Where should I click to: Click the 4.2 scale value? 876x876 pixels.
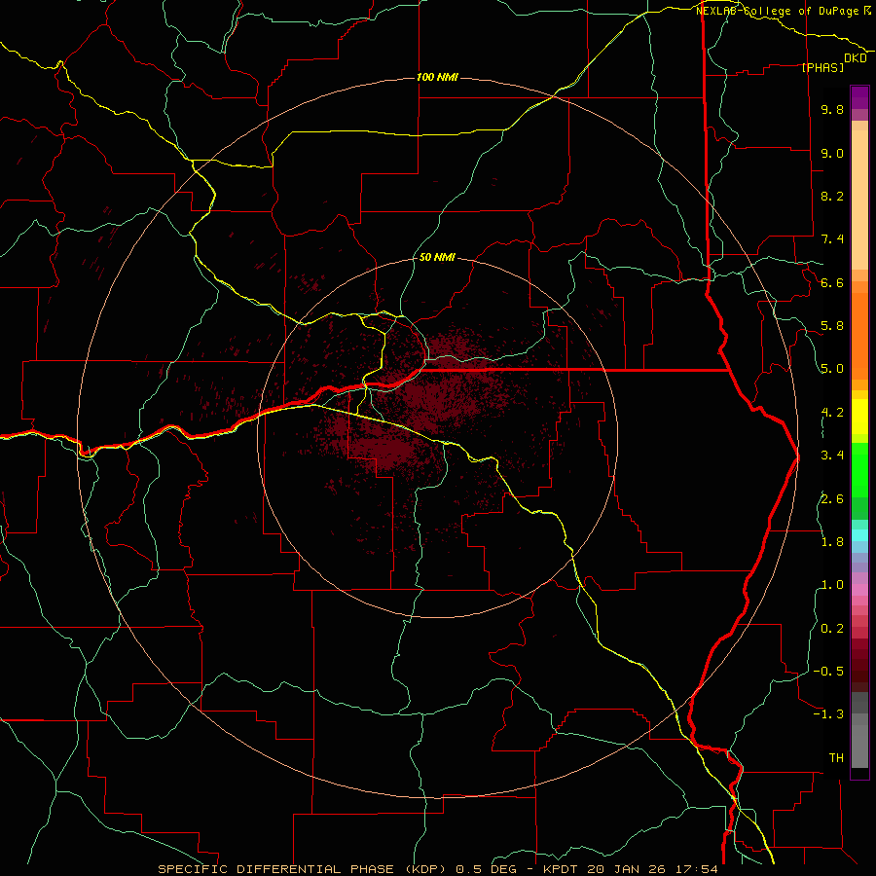(832, 413)
